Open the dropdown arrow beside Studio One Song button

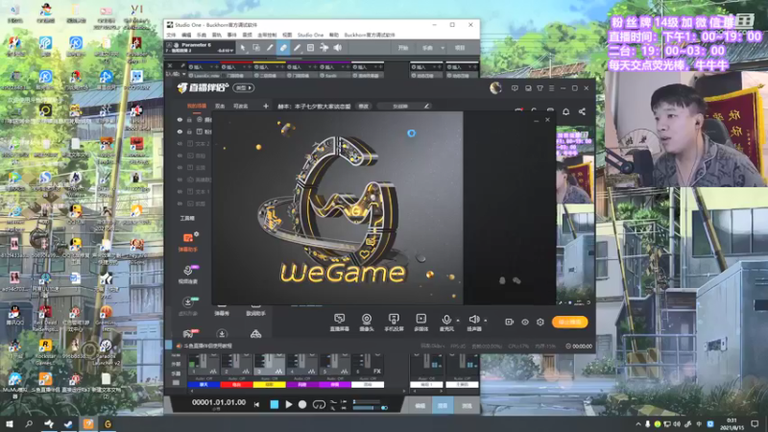tap(443, 48)
